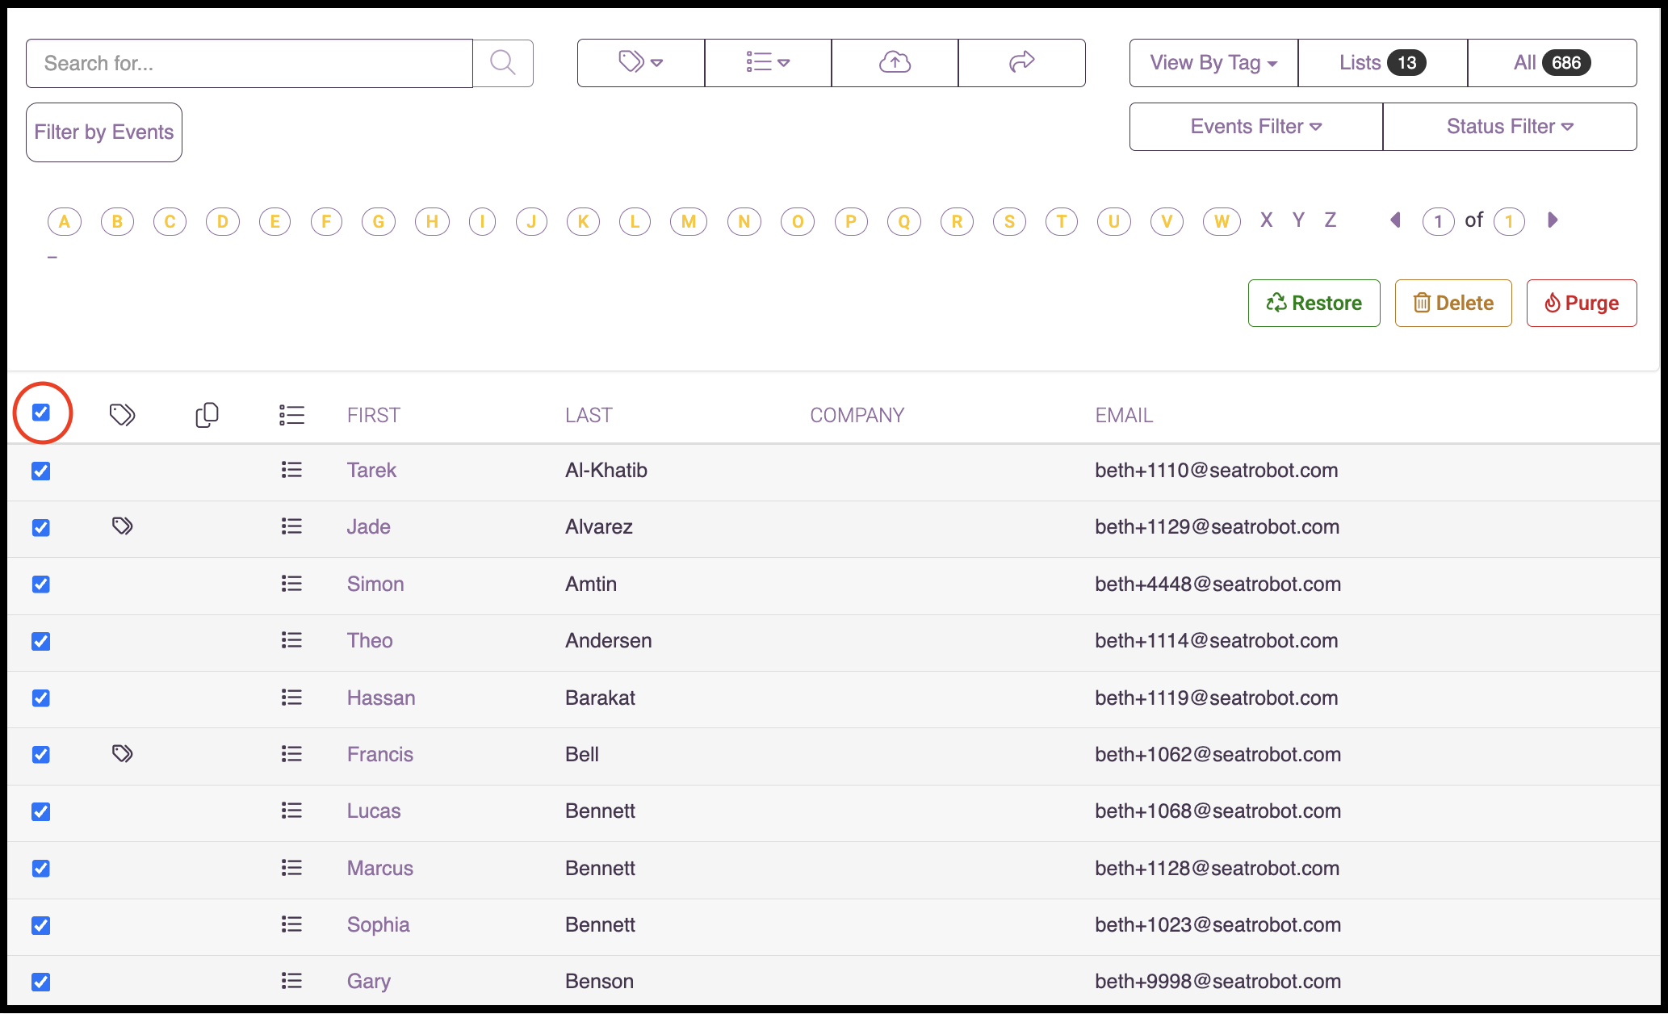Sort by FIRST column header
Screen dimensions: 1668x1014
[374, 415]
